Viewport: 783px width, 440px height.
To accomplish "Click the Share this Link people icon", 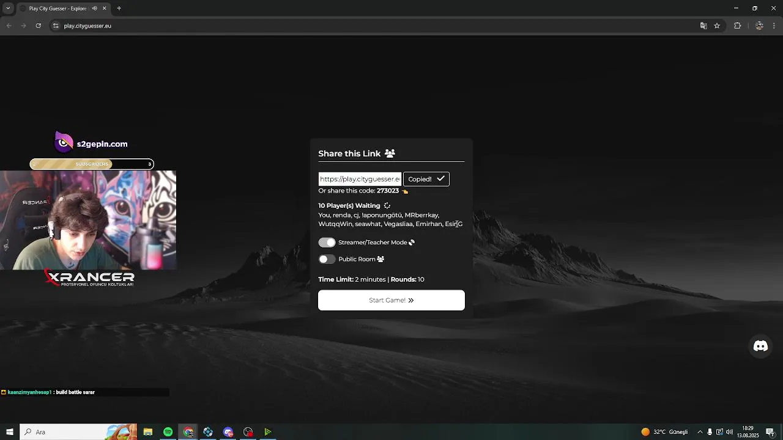I will [x=390, y=153].
